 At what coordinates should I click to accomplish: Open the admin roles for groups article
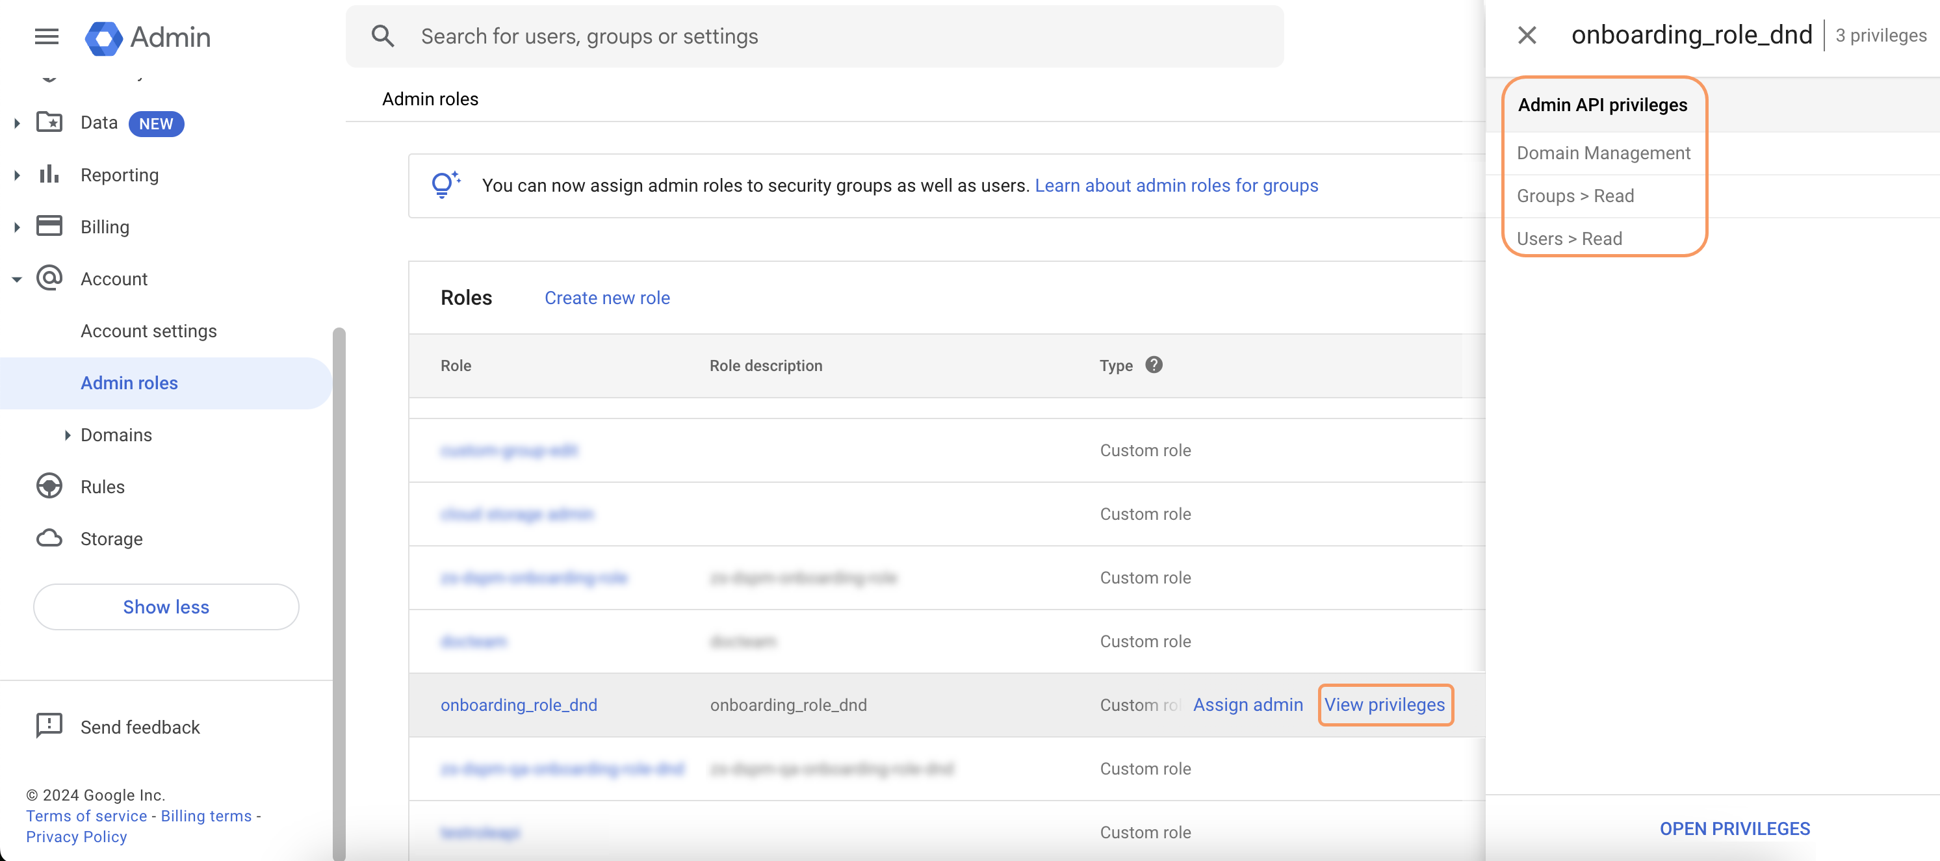point(1177,185)
